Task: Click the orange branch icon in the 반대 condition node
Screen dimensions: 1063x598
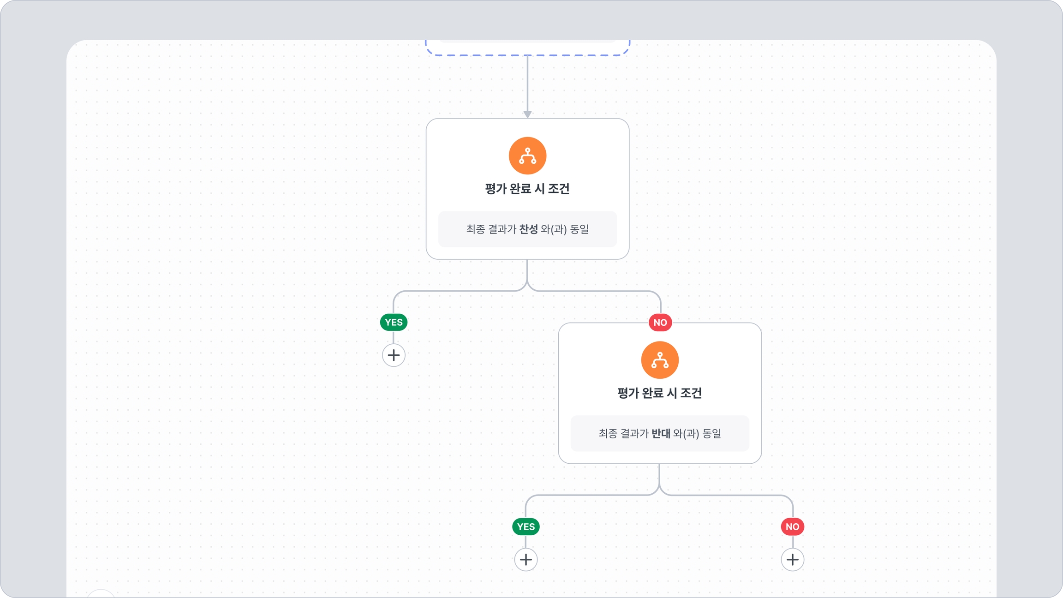Action: [660, 360]
